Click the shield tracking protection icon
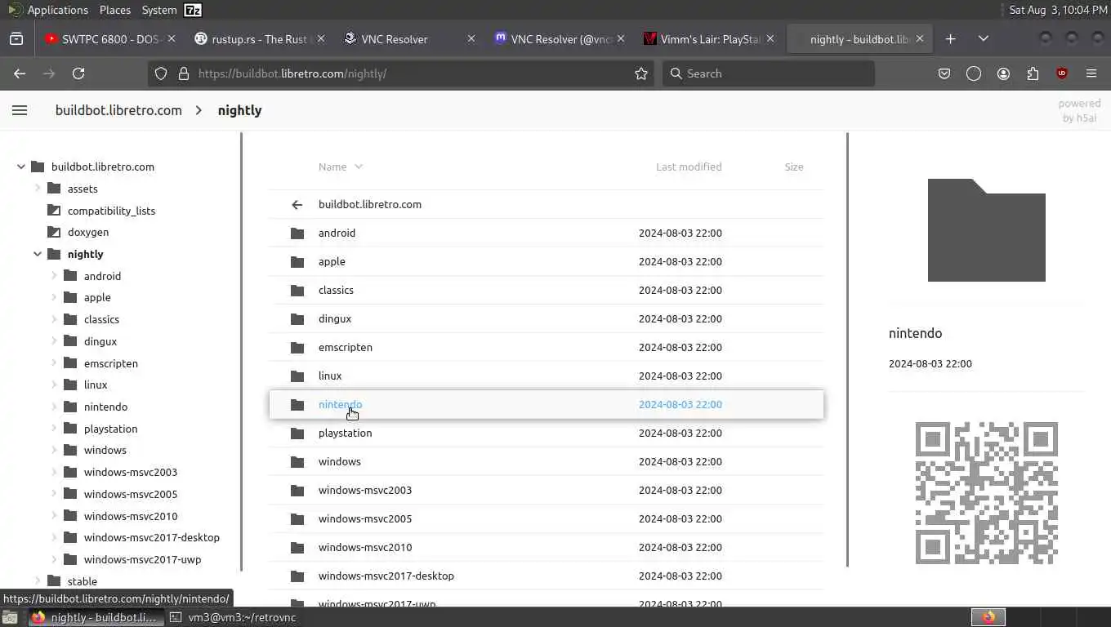The width and height of the screenshot is (1111, 627). [x=161, y=73]
